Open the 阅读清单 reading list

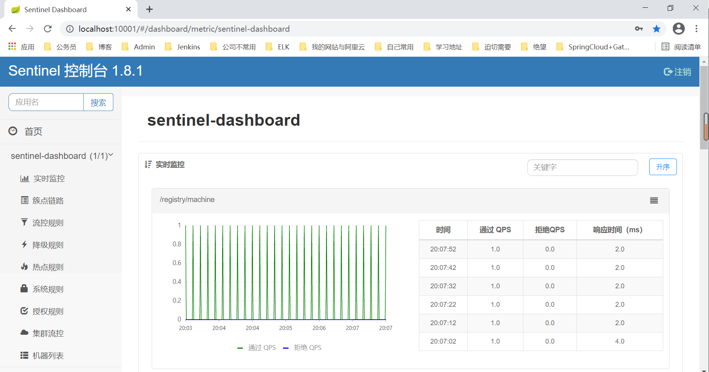point(681,47)
